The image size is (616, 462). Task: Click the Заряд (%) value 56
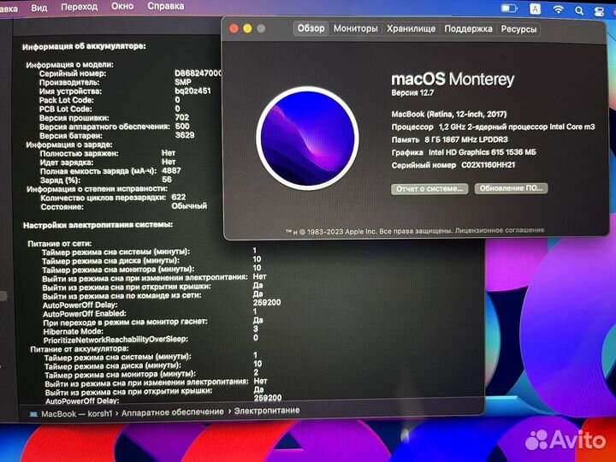[167, 179]
